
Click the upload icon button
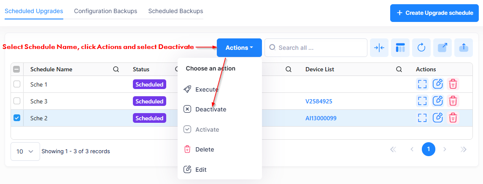[x=463, y=48]
